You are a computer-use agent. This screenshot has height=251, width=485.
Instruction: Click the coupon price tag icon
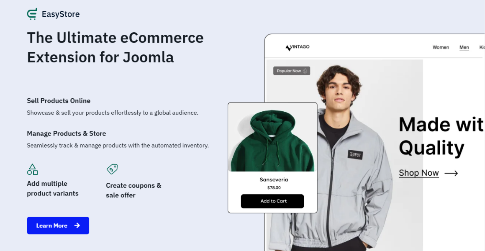click(x=112, y=169)
